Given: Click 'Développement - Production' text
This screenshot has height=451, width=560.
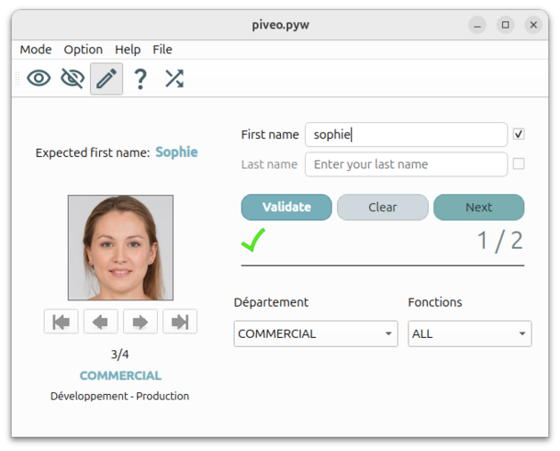Looking at the screenshot, I should pos(119,396).
